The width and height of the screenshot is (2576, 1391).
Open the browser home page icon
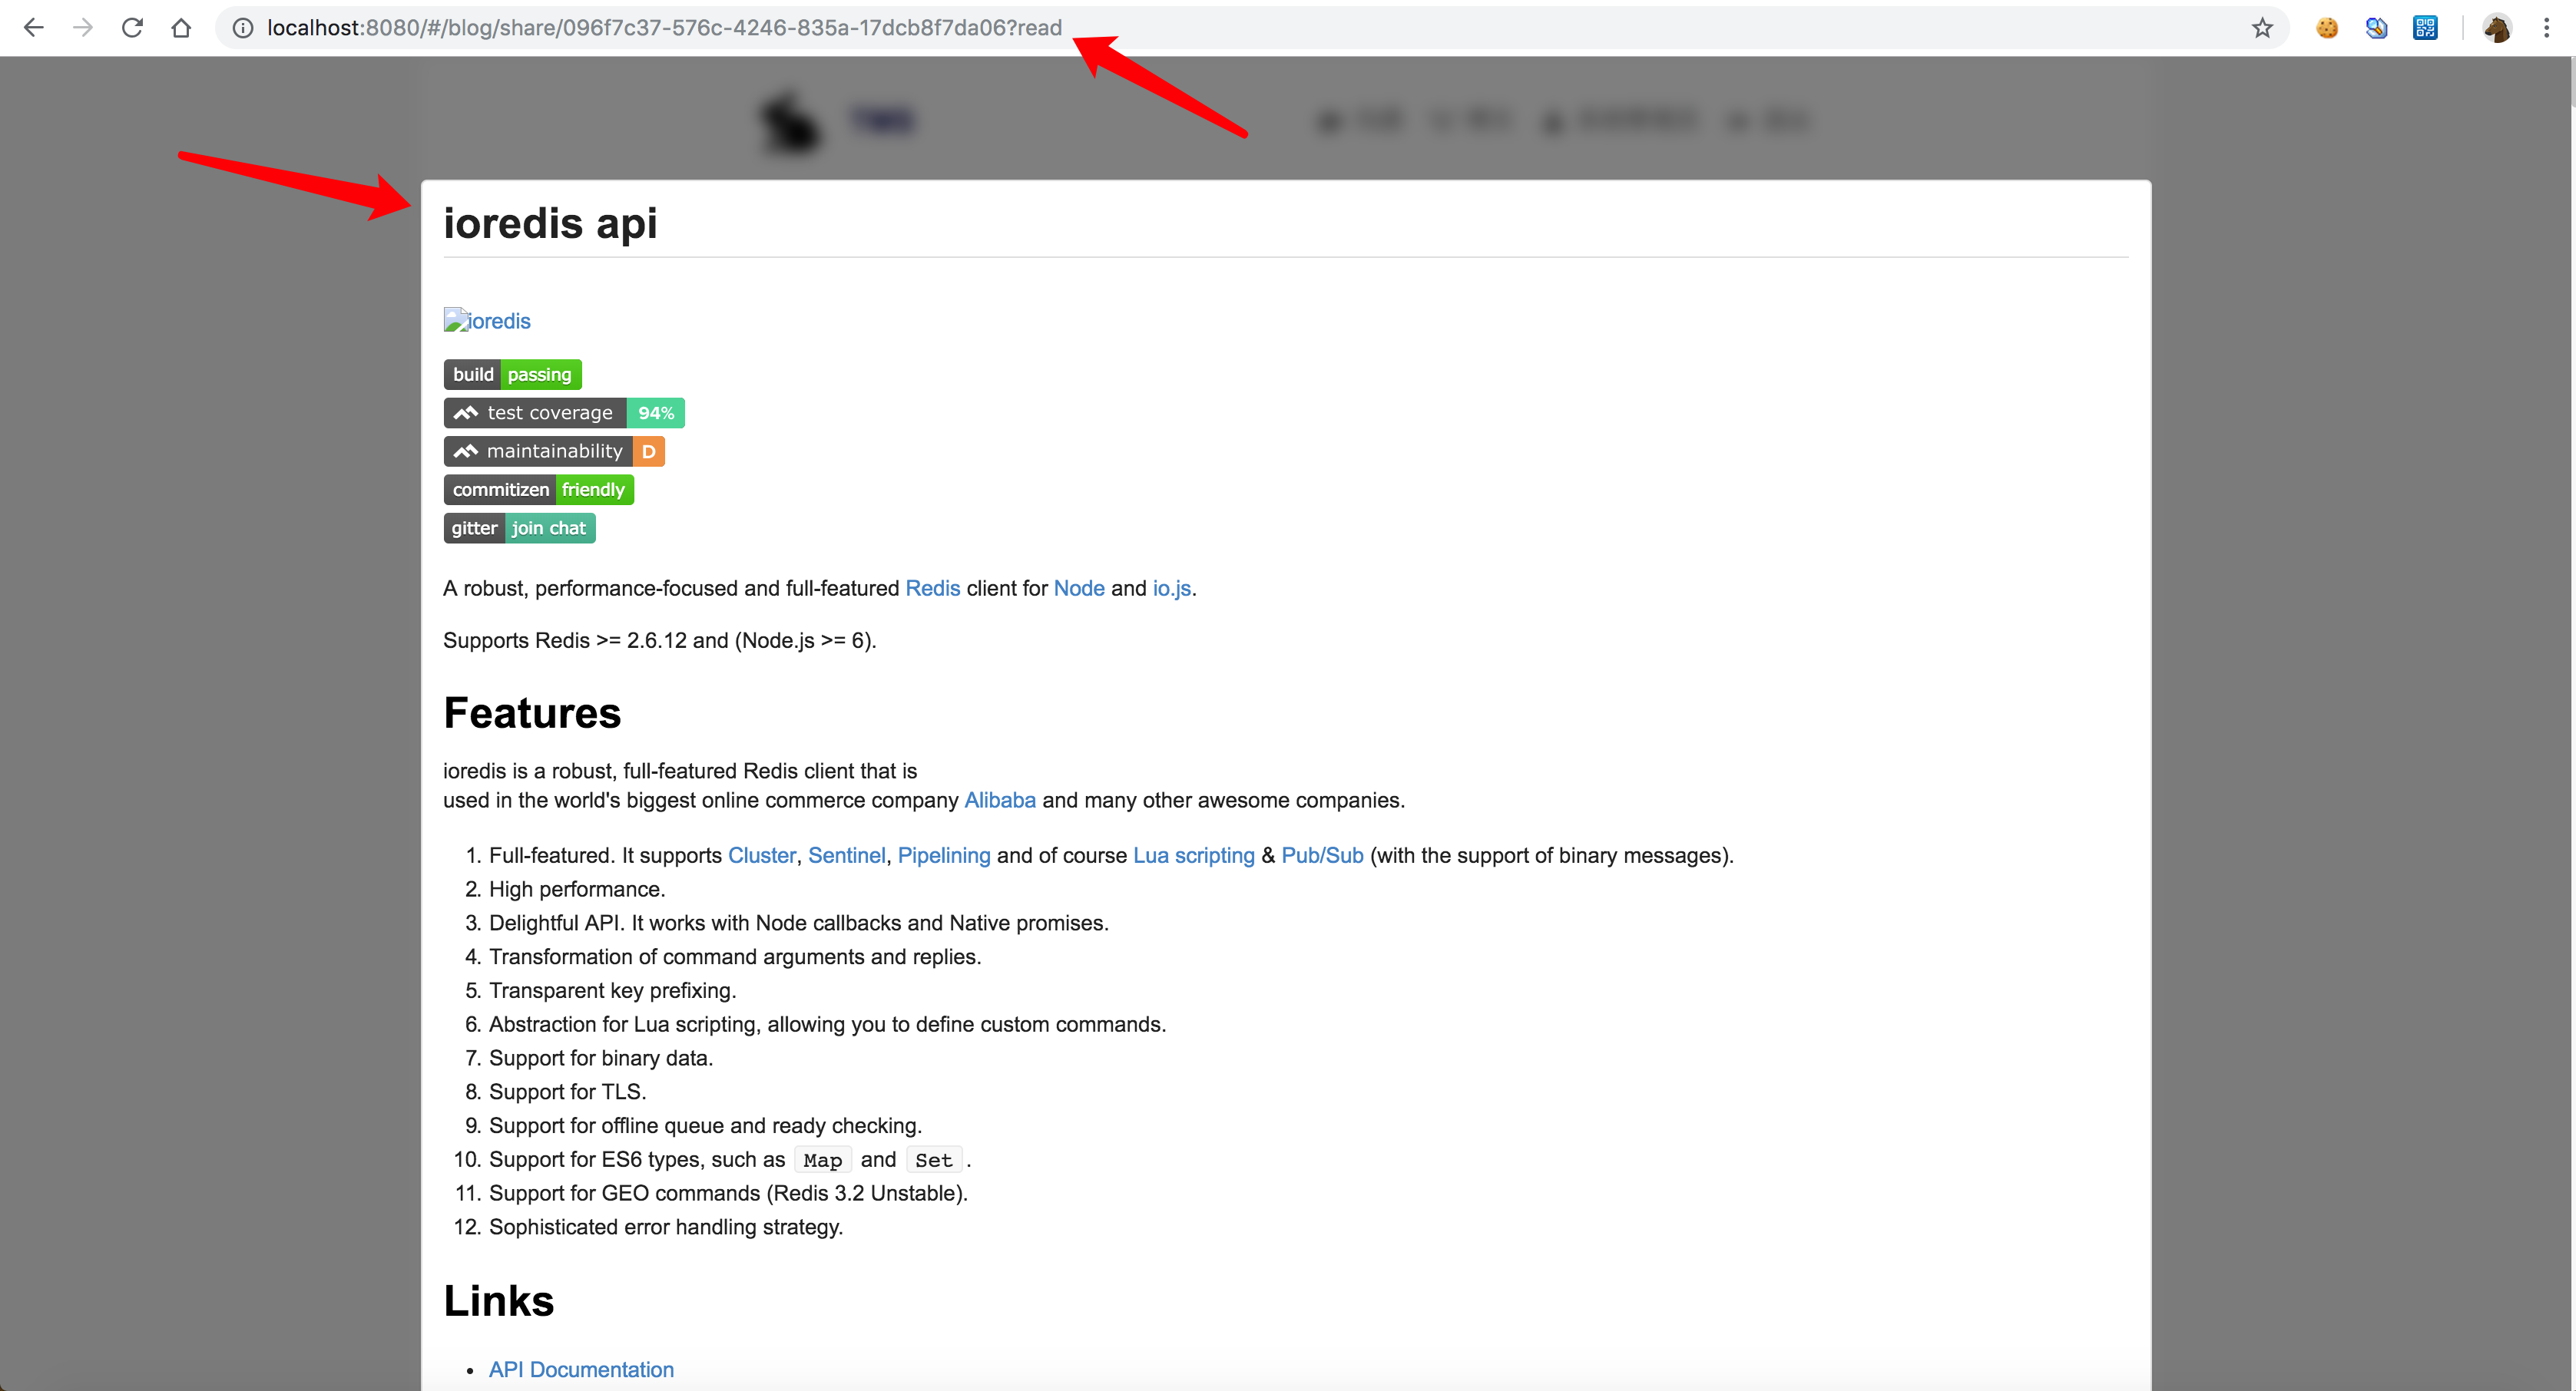click(181, 28)
